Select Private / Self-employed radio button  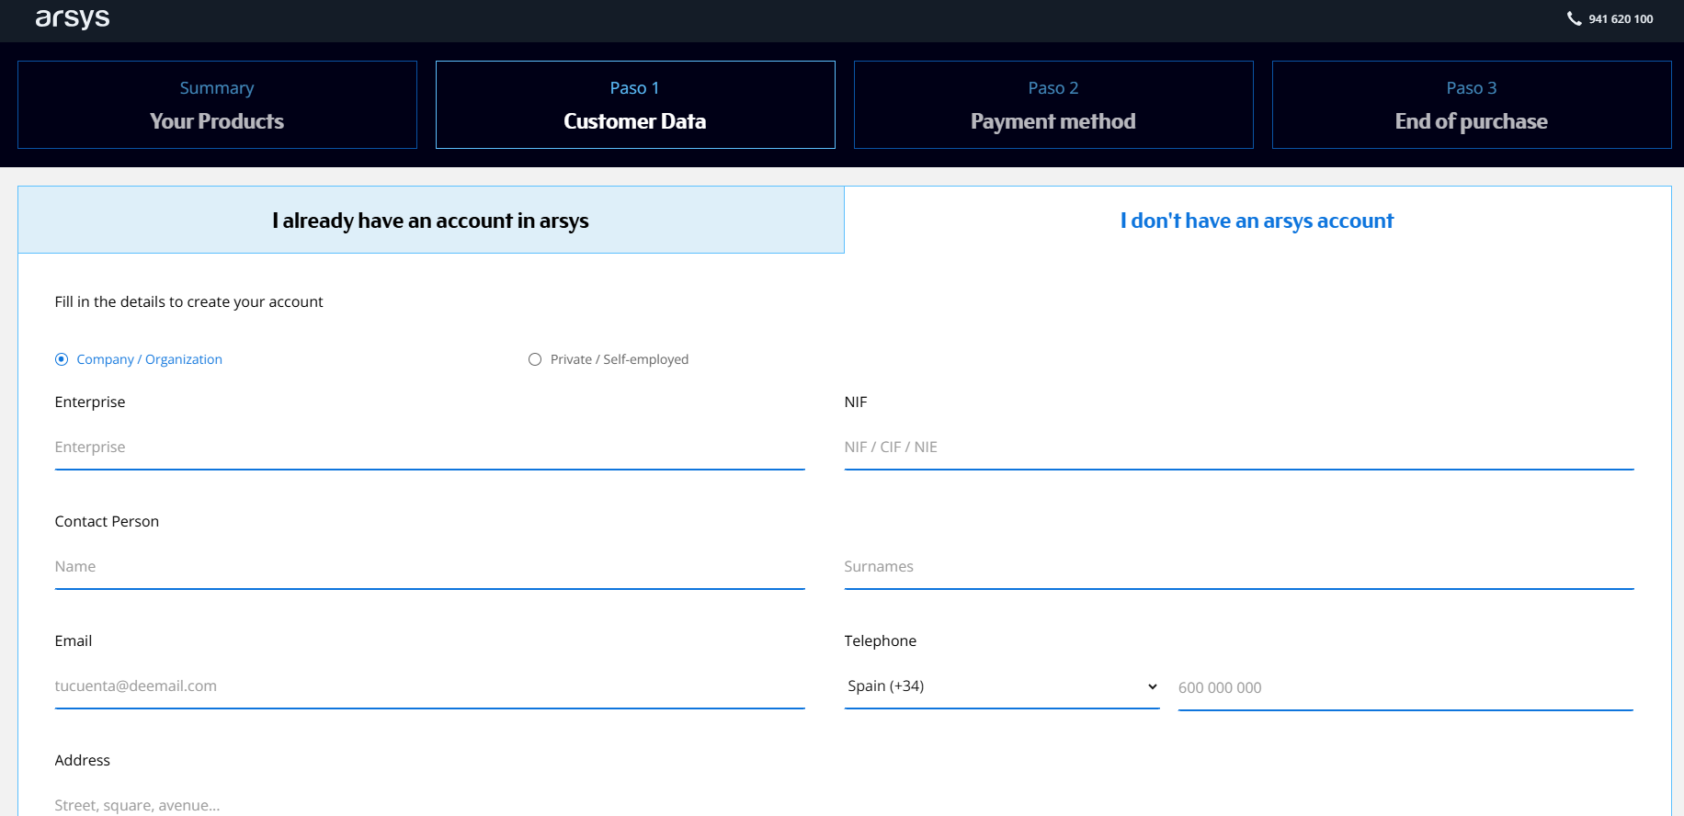tap(535, 359)
